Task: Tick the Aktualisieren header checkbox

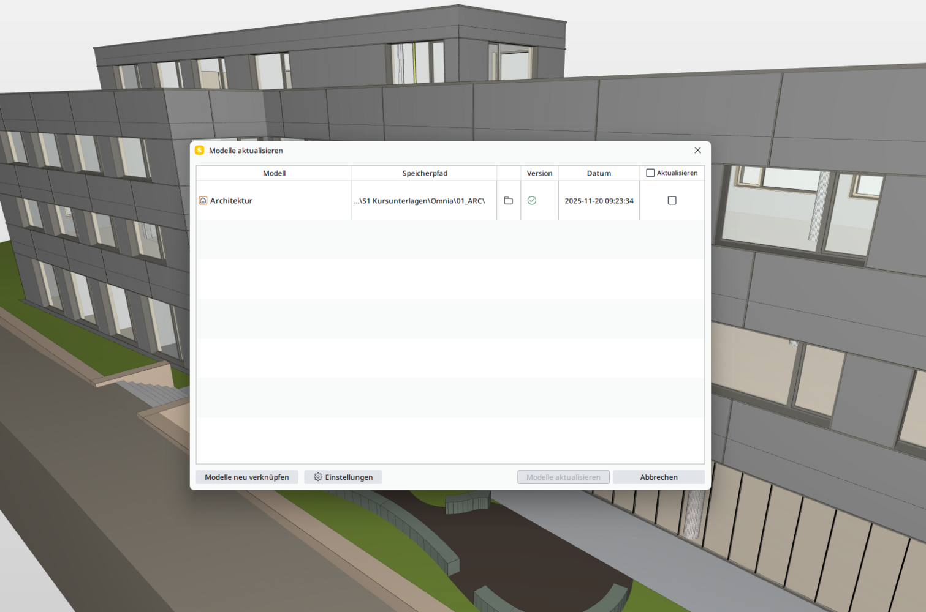Action: [650, 173]
